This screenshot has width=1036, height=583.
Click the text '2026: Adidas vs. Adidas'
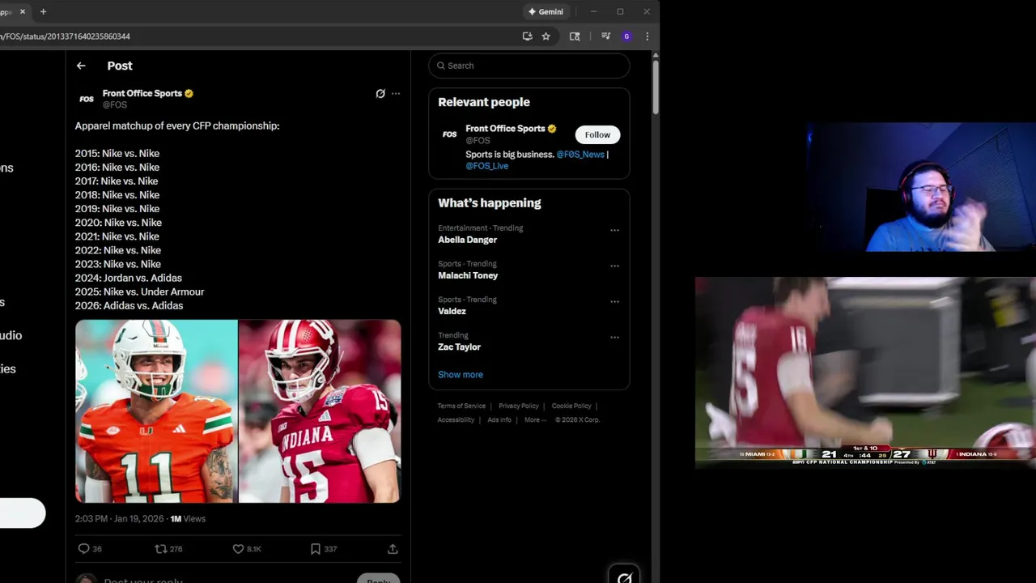tap(129, 306)
